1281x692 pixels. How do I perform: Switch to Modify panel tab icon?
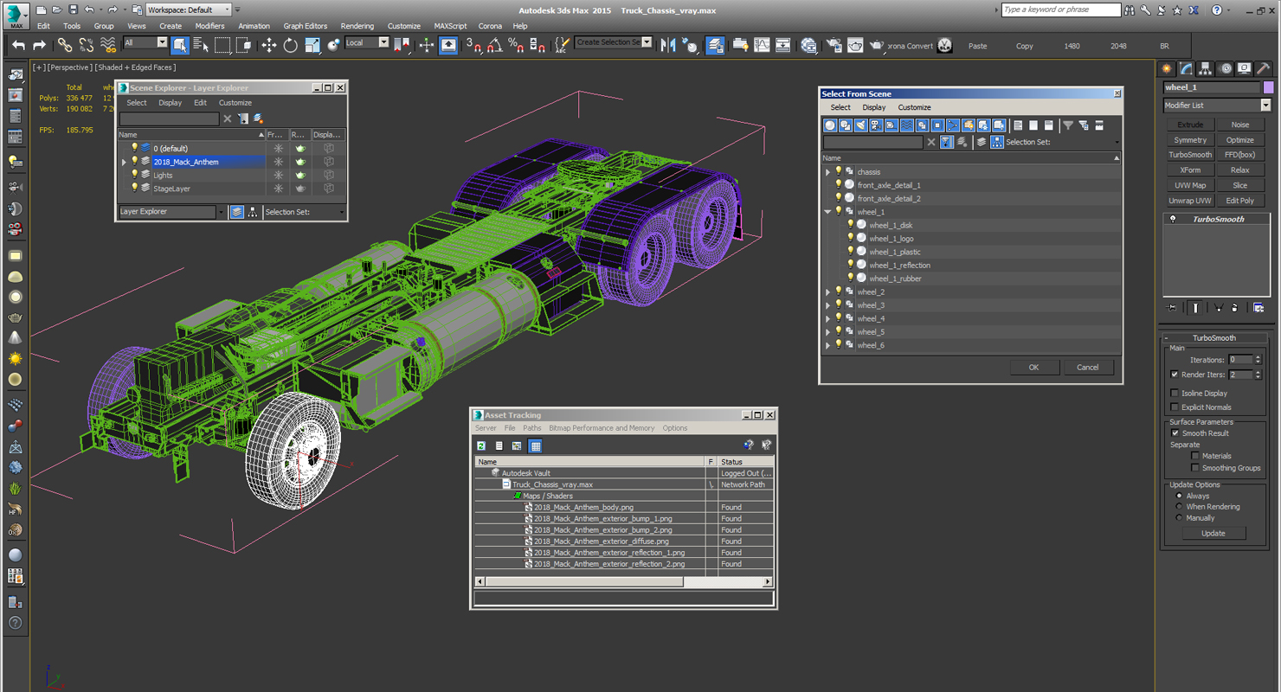pyautogui.click(x=1186, y=68)
